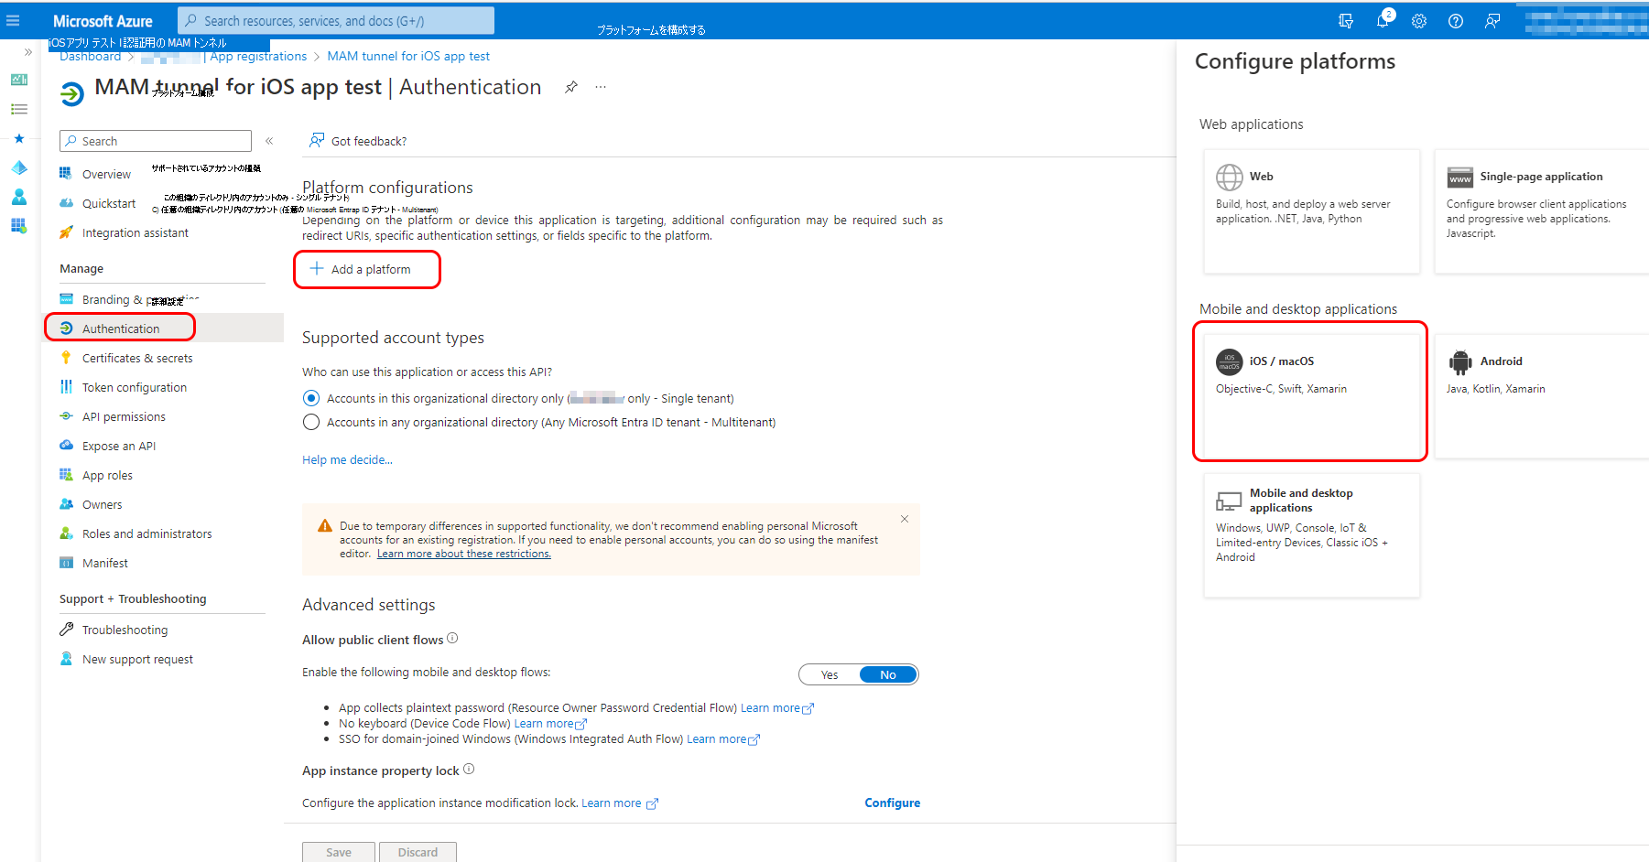Image resolution: width=1649 pixels, height=862 pixels.
Task: Choose the Single-page application card
Action: [x=1542, y=211]
